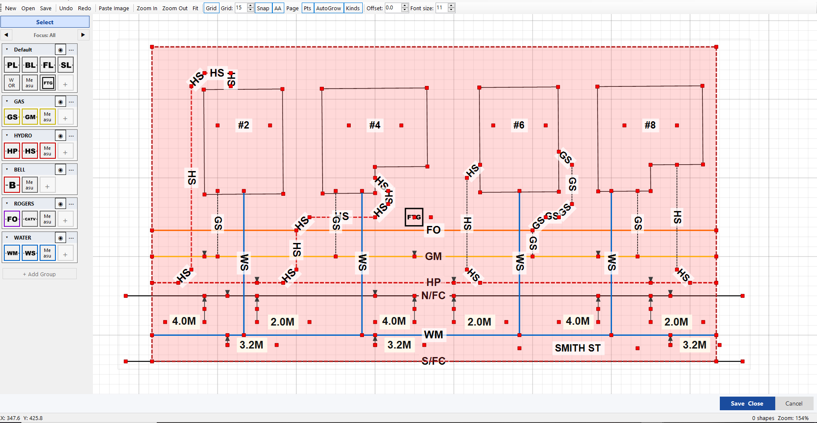Click Zoom In in toolbar
Image resolution: width=817 pixels, height=423 pixels.
pyautogui.click(x=147, y=8)
